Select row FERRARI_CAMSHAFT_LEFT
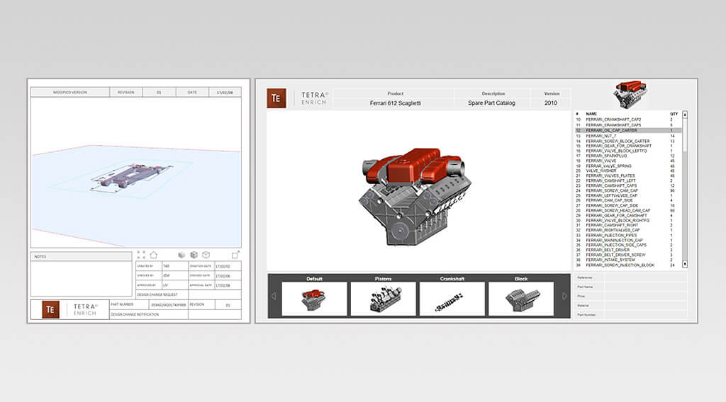Screen dimensions: 726x402 (628, 181)
